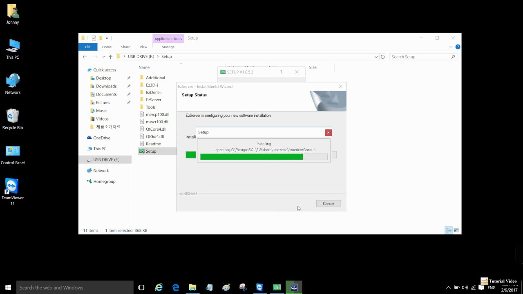Open the volume control in system tray
Image resolution: width=523 pixels, height=294 pixels.
465,287
